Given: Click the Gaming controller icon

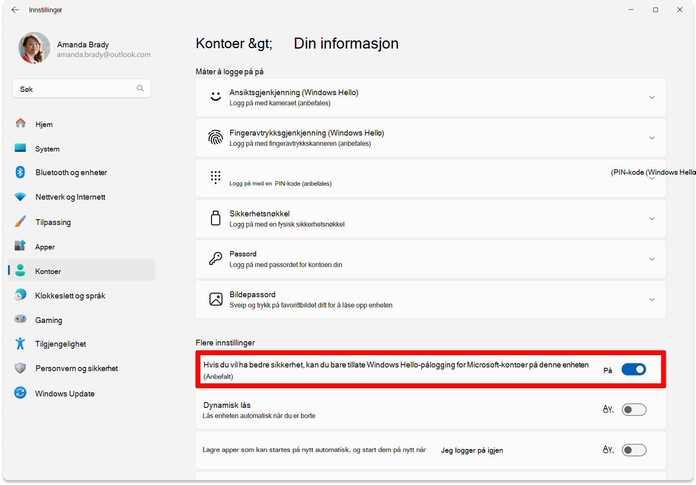Looking at the screenshot, I should 20,319.
